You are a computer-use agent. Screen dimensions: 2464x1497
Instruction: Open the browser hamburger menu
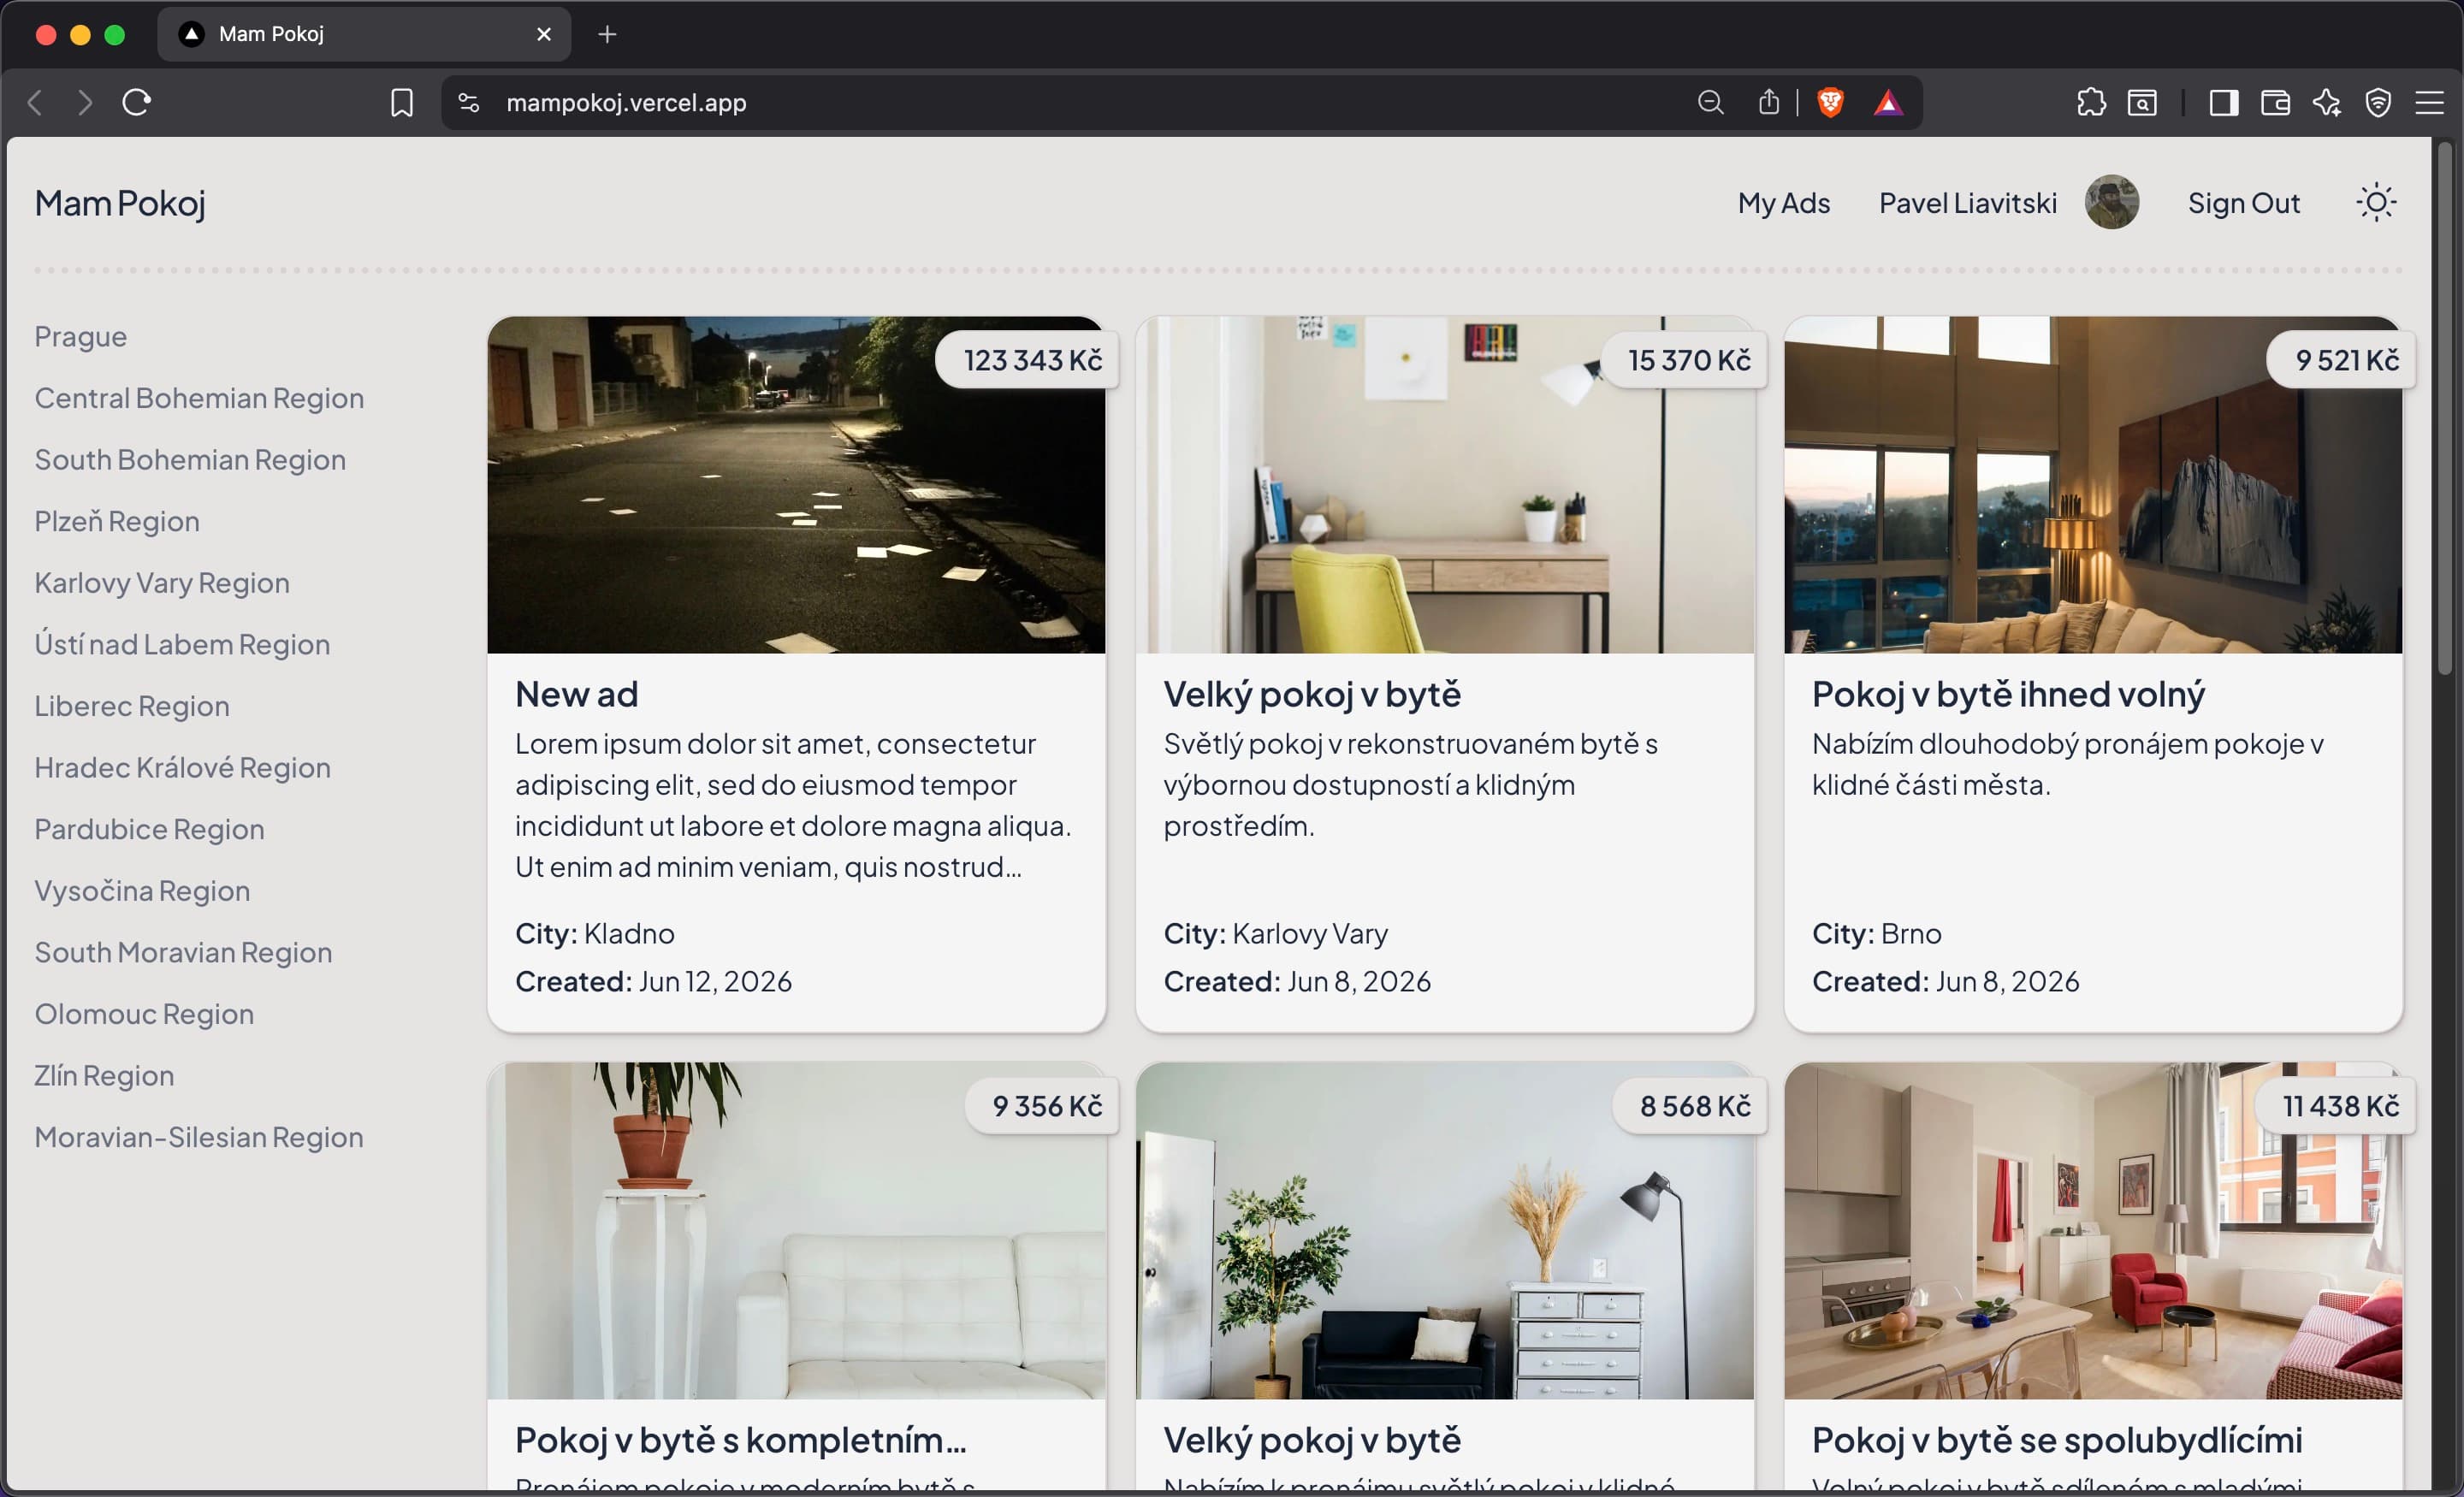(x=2430, y=102)
